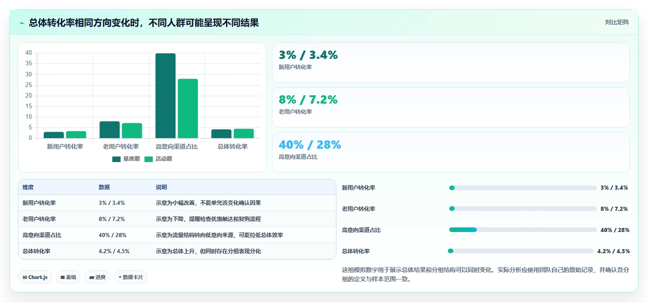Click the 3% / 3.4% data card value

[308, 55]
